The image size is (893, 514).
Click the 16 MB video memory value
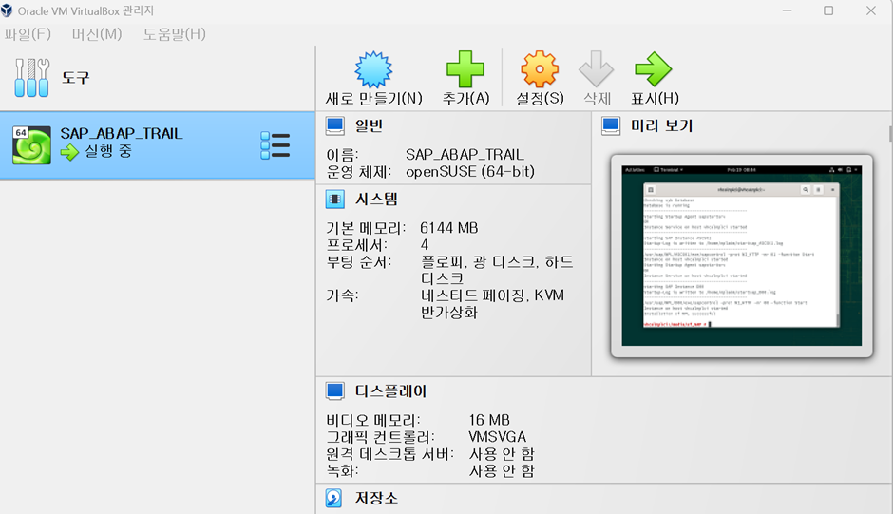[489, 420]
